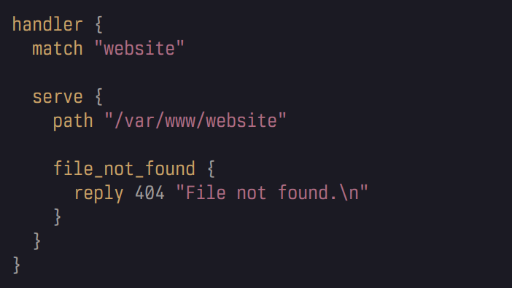This screenshot has width=512, height=288.
Task: Select the match keyword
Action: [58, 49]
